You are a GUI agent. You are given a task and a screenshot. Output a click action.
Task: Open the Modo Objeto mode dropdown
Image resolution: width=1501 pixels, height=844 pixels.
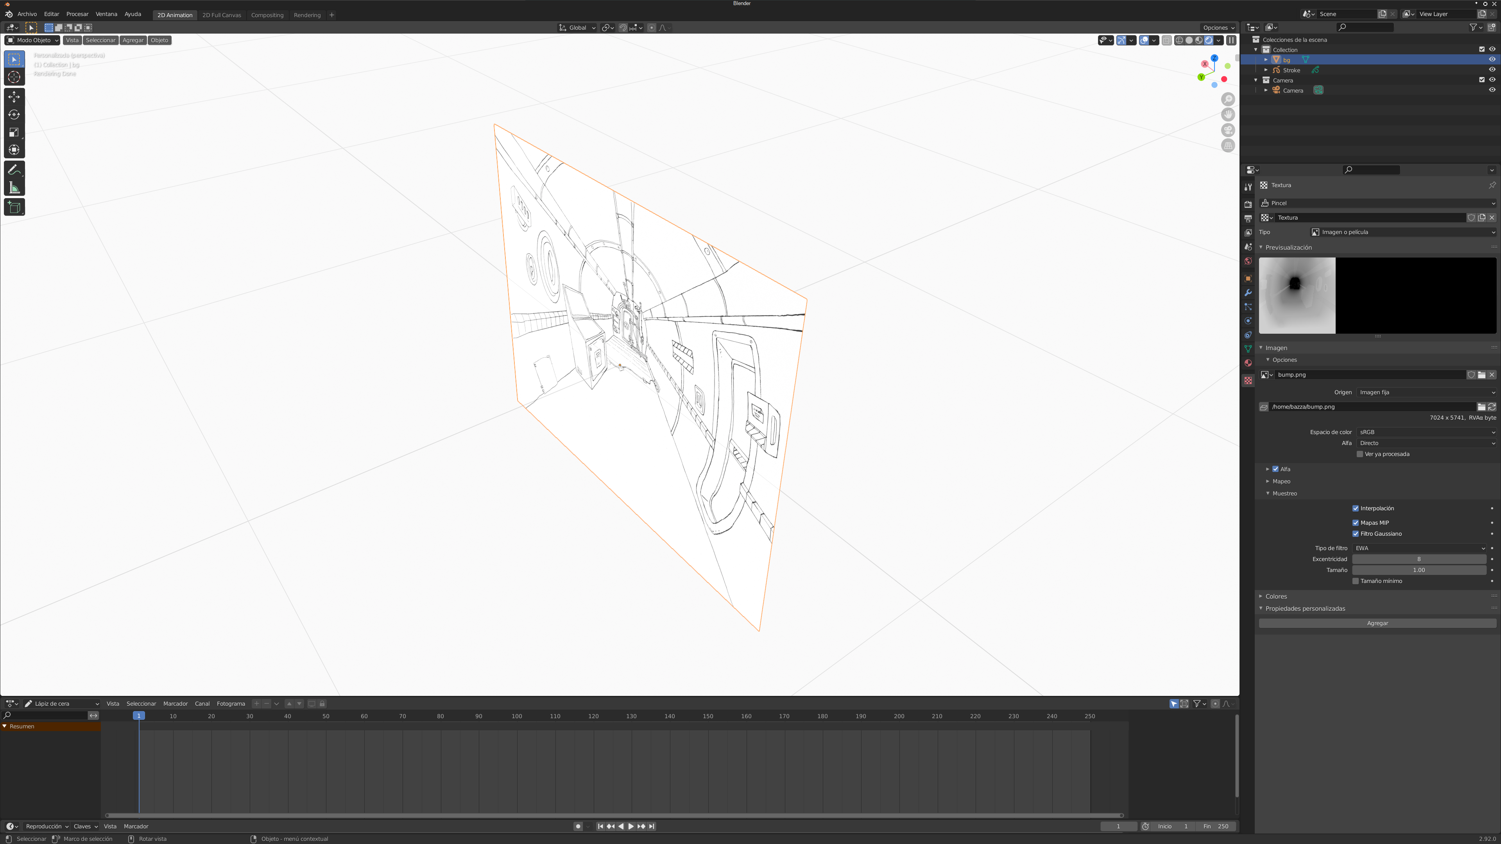pos(32,40)
